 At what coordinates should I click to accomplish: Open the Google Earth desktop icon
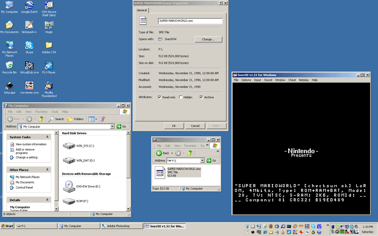tap(29, 5)
